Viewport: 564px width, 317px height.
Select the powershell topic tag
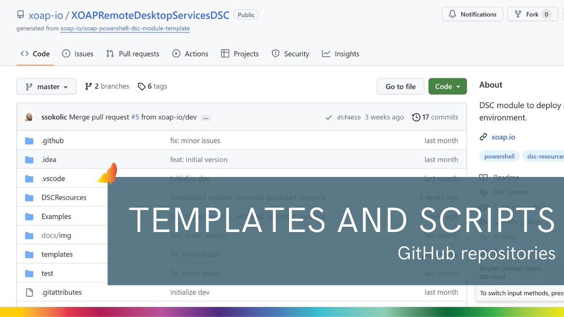[x=500, y=156]
